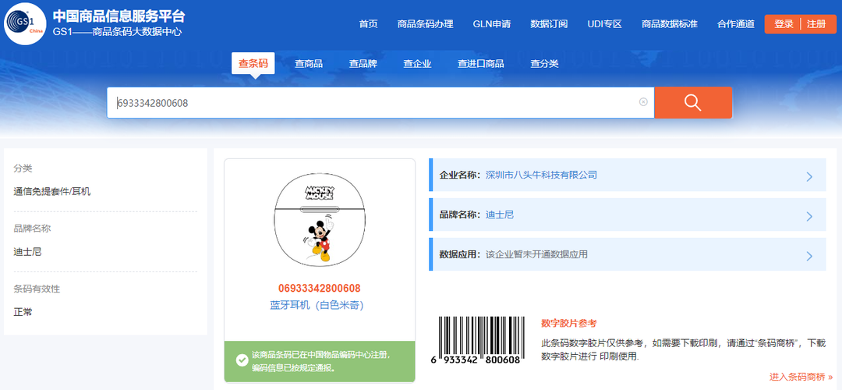Image resolution: width=842 pixels, height=390 pixels.
Task: Click the 分类 sidebar label
Action: point(23,168)
